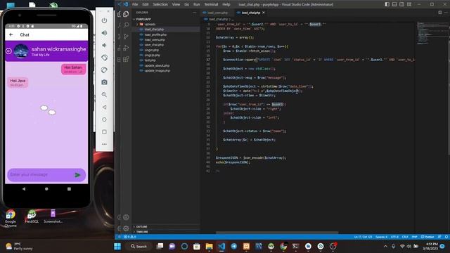This screenshot has height=253, width=450.
Task: Send message with green arrow in chat app
Action: (x=77, y=175)
